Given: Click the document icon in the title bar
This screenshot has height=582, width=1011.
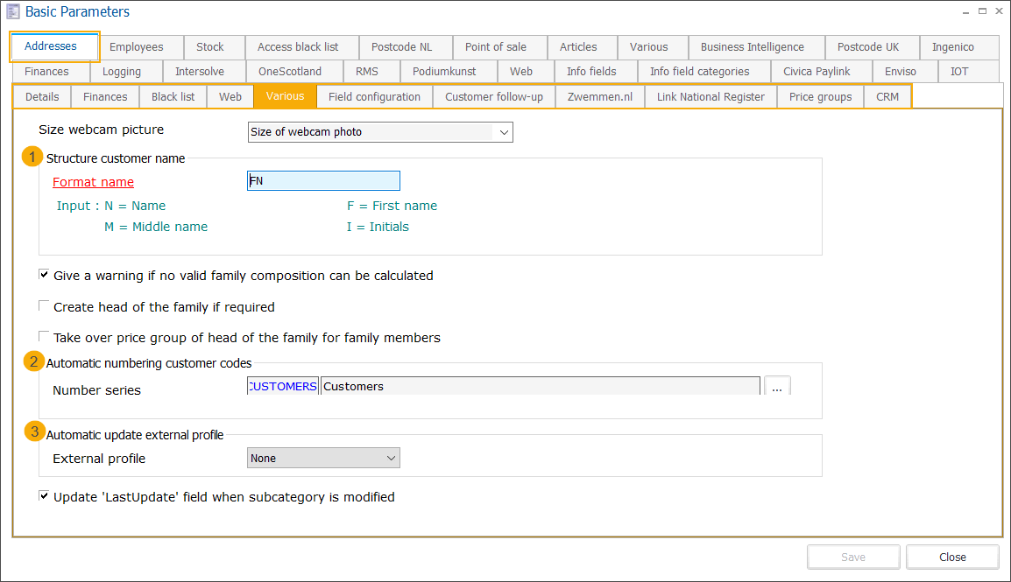Looking at the screenshot, I should point(12,11).
